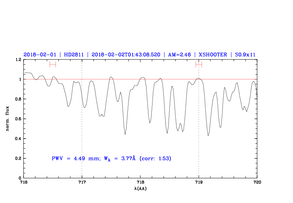The image size is (293, 203).
Task: Select the HD2811 target name in title
Action: (73, 54)
